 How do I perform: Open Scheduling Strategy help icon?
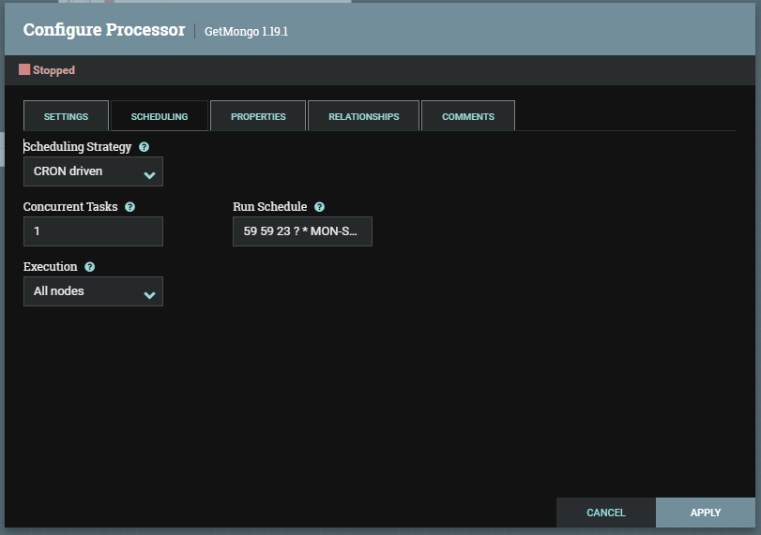(x=144, y=147)
